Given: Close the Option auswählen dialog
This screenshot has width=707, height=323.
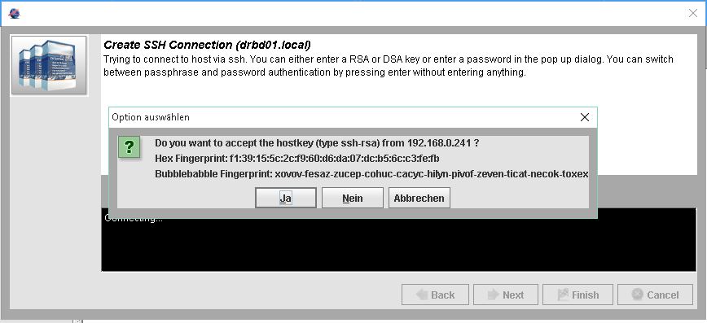Looking at the screenshot, I should [x=585, y=117].
